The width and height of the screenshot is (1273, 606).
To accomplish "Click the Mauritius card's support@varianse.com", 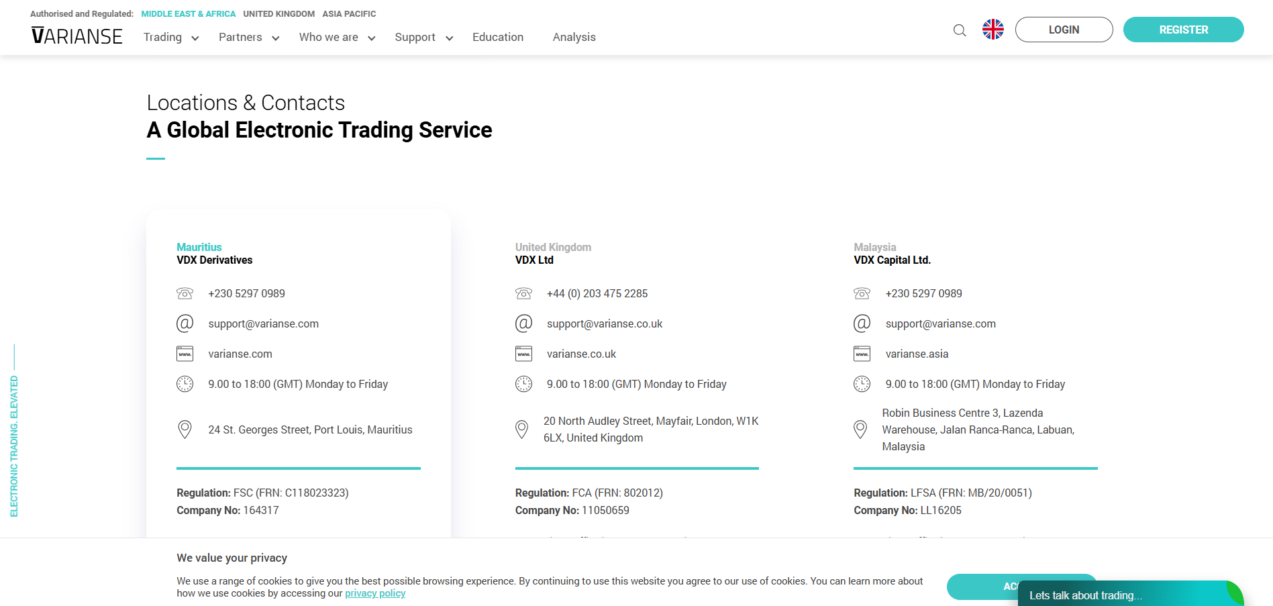I will click(x=263, y=323).
